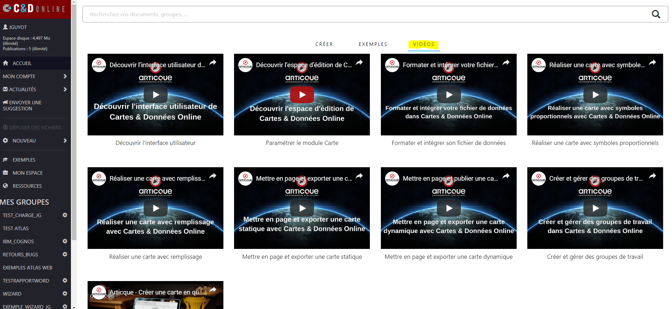Select the Vidéos tab
This screenshot has width=672, height=309.
[424, 44]
